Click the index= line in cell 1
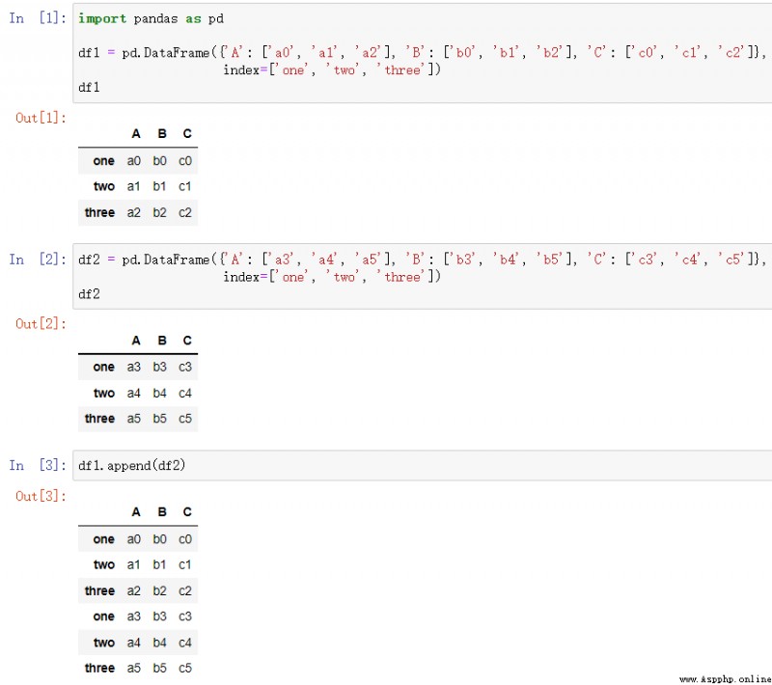Viewport: 772px width, 685px height. 332,70
